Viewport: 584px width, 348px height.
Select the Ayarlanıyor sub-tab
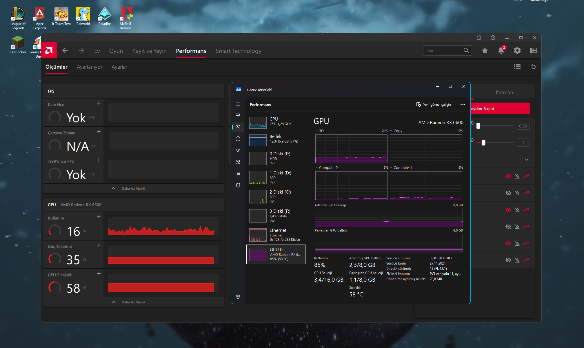click(90, 67)
